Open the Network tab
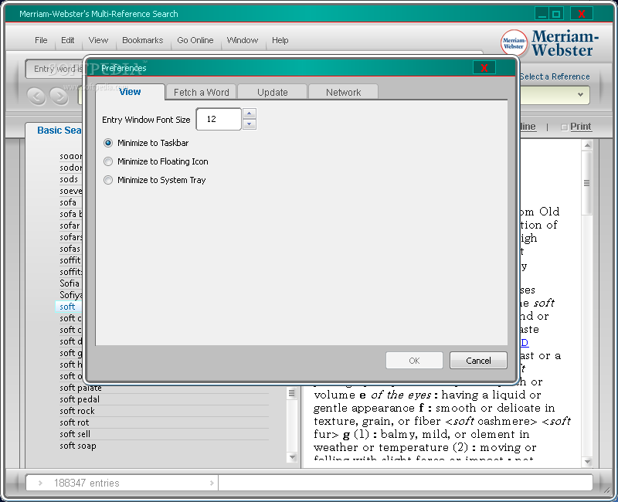The width and height of the screenshot is (618, 502). coord(343,92)
